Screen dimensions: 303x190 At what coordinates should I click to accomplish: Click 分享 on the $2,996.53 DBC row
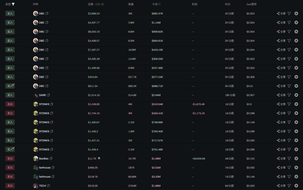pos(281,14)
